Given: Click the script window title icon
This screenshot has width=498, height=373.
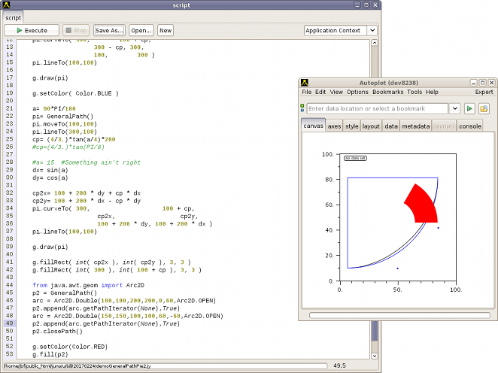Looking at the screenshot, I should point(7,5).
